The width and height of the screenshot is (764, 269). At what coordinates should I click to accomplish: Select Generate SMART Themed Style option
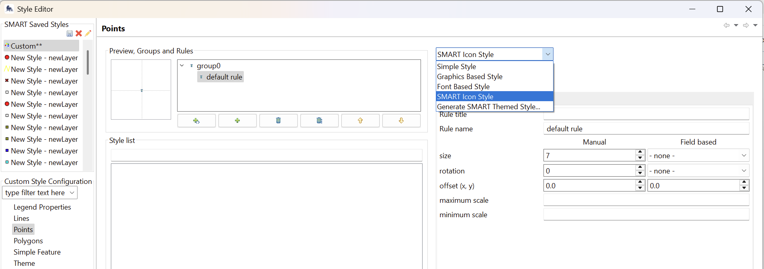click(488, 107)
